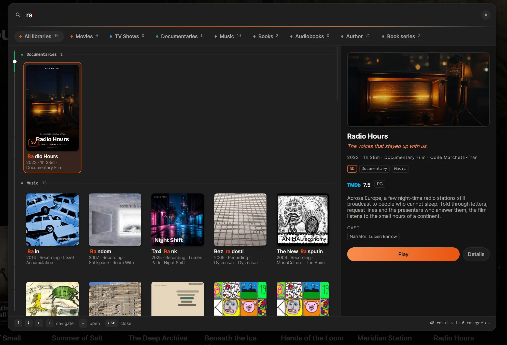Click the Documentary genre tag
This screenshot has height=345, width=507.
(374, 169)
